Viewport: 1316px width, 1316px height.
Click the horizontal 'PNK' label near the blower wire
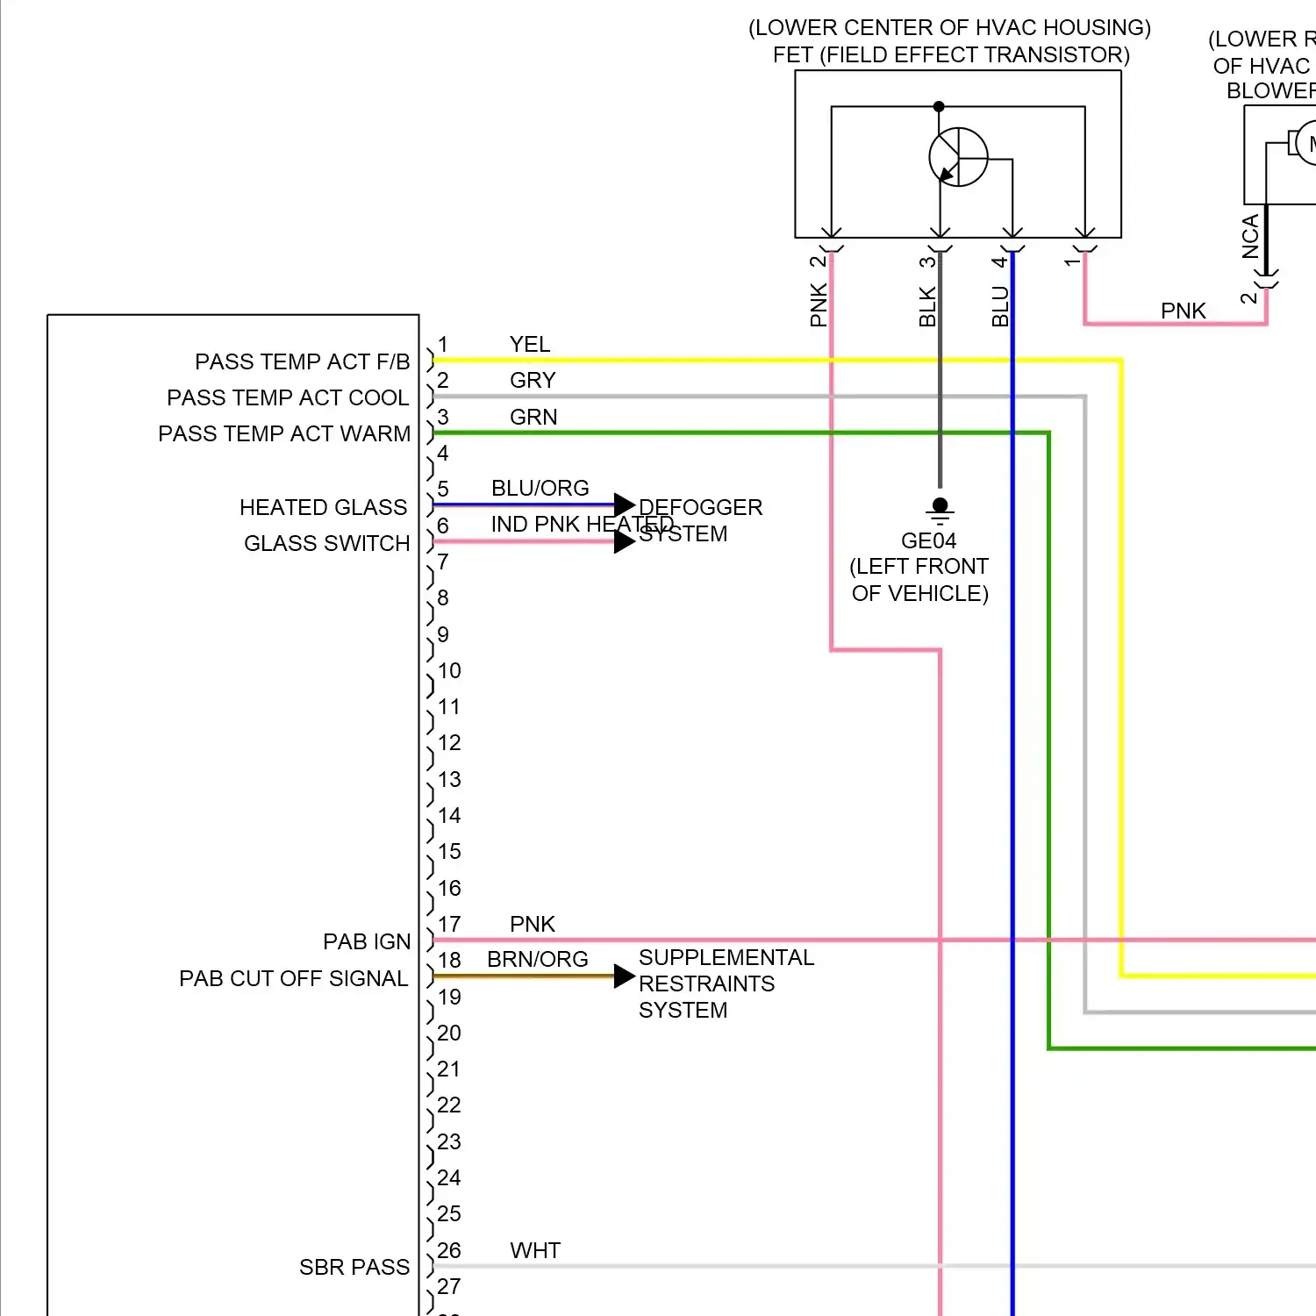click(x=1184, y=311)
